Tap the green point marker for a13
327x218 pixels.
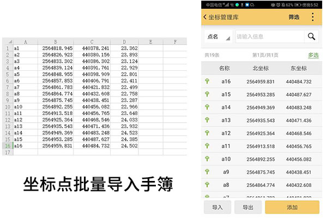click(207, 120)
